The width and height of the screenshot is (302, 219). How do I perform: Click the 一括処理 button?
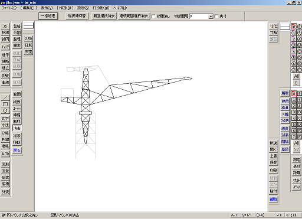coord(48,16)
